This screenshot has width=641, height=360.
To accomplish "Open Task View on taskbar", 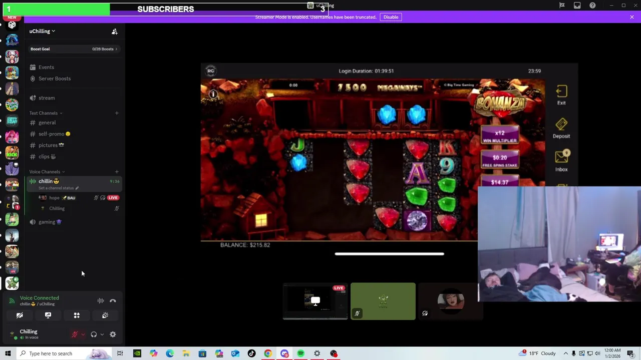I will (x=120, y=353).
